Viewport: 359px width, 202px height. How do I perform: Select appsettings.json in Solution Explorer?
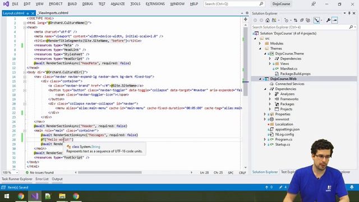click(287, 129)
